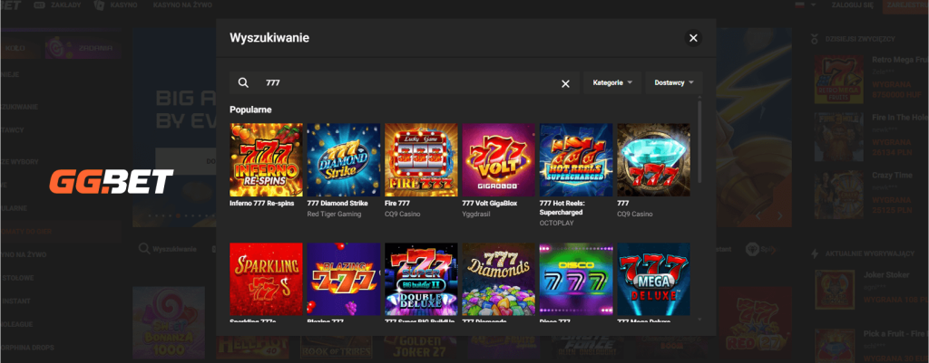
Task: Open the 777 Volt GigaBlox game icon
Action: pyautogui.click(x=498, y=159)
